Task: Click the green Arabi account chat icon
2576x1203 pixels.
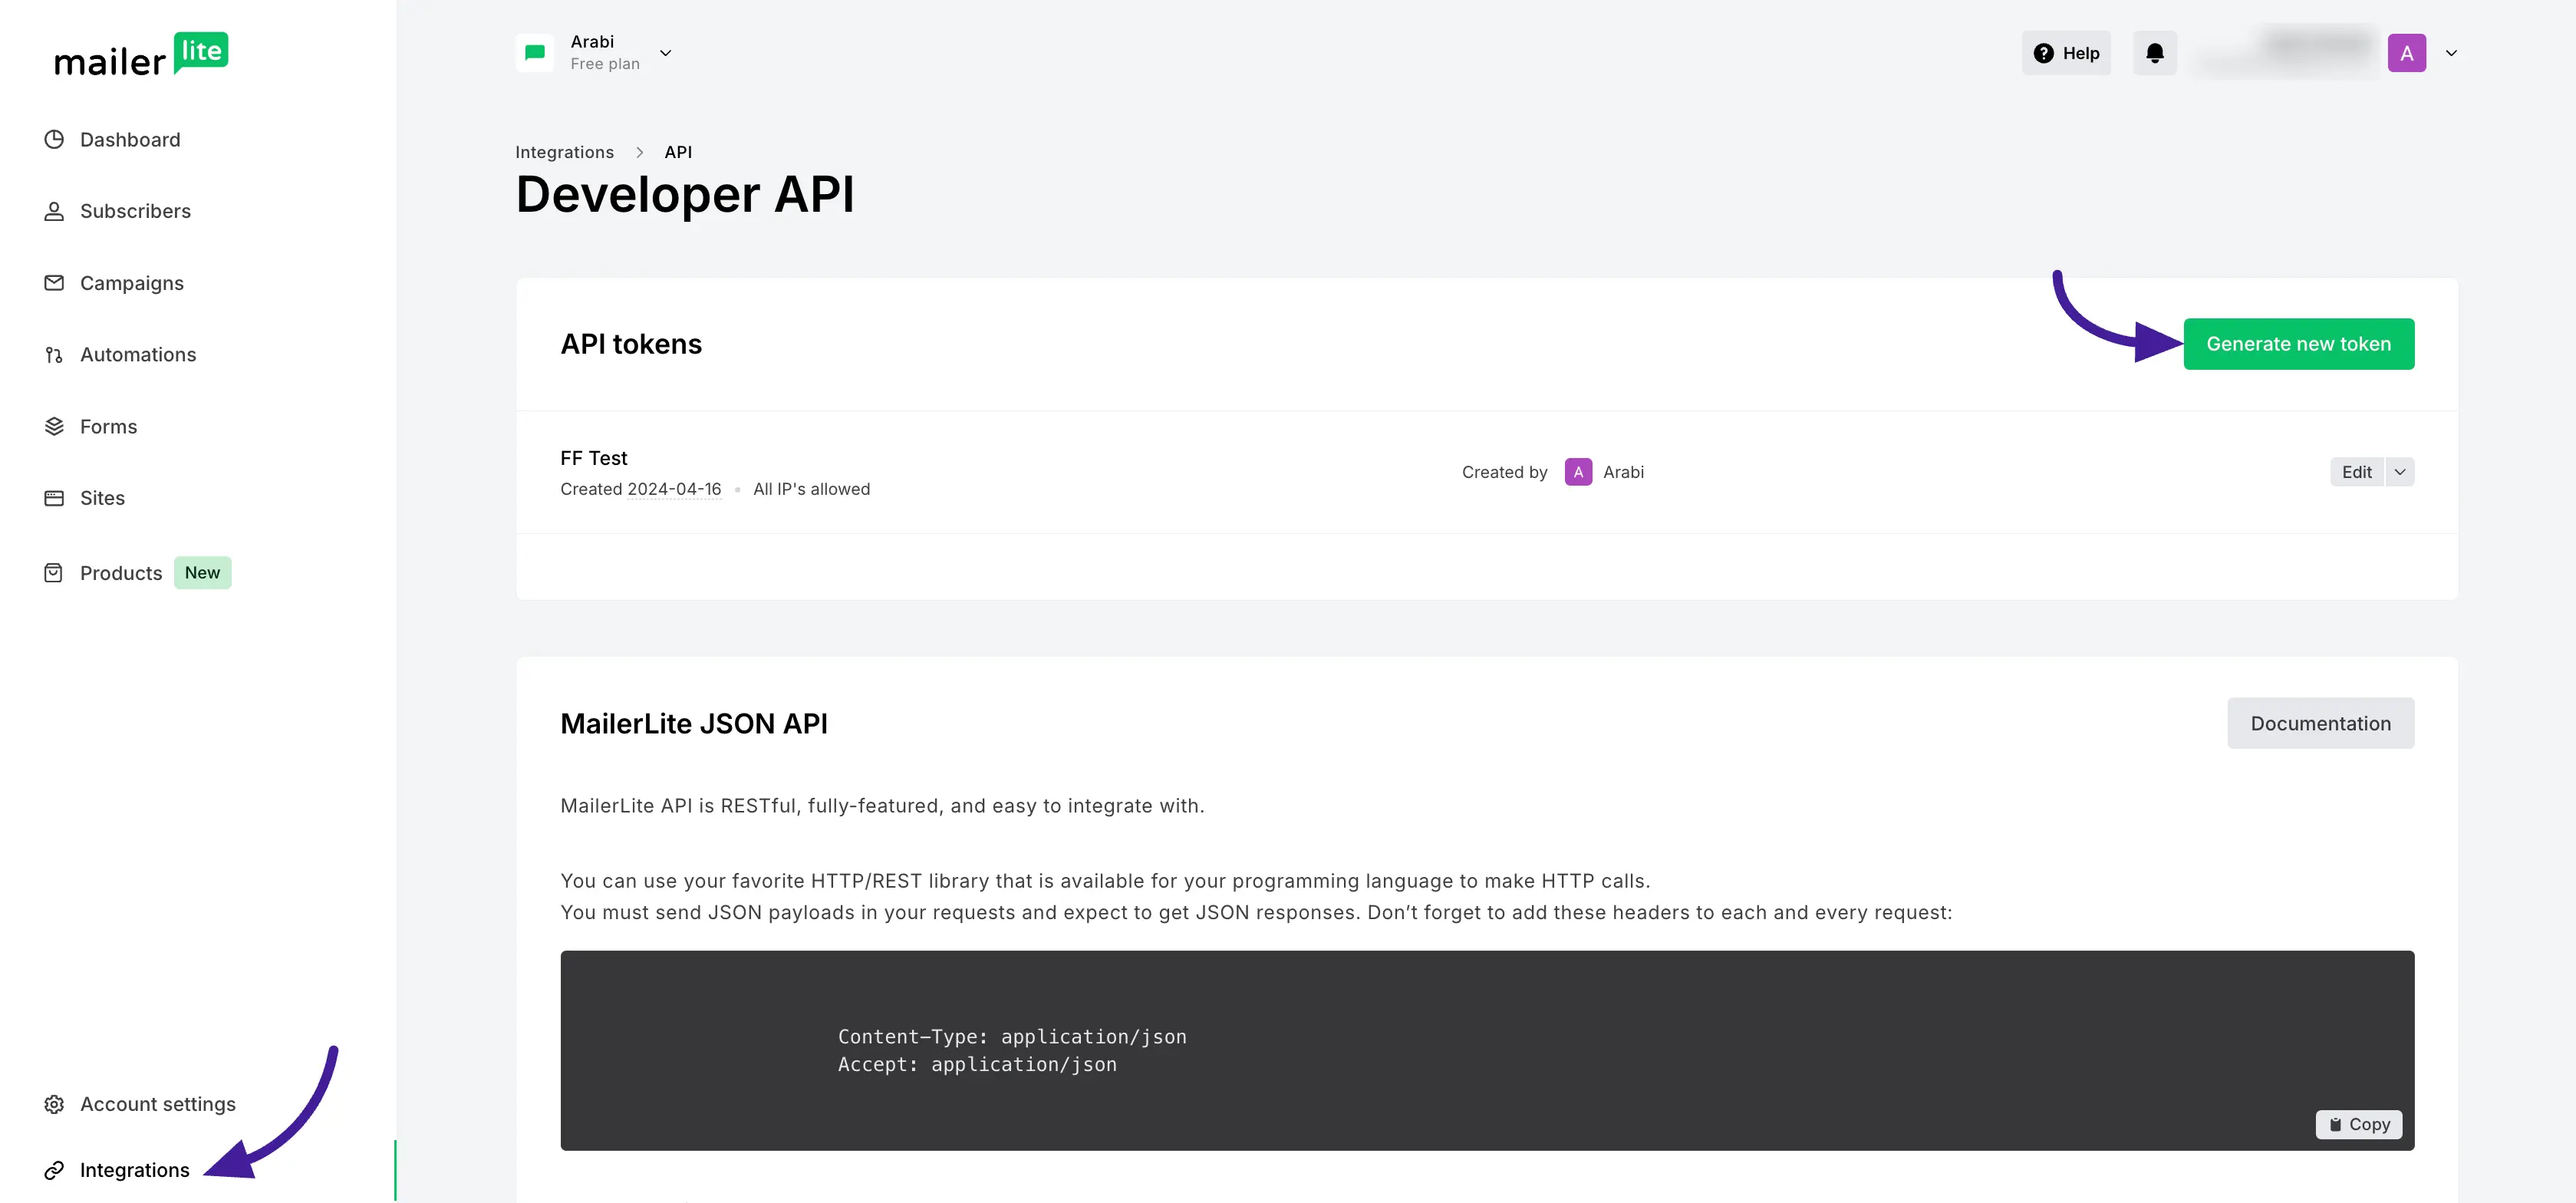Action: coord(535,53)
